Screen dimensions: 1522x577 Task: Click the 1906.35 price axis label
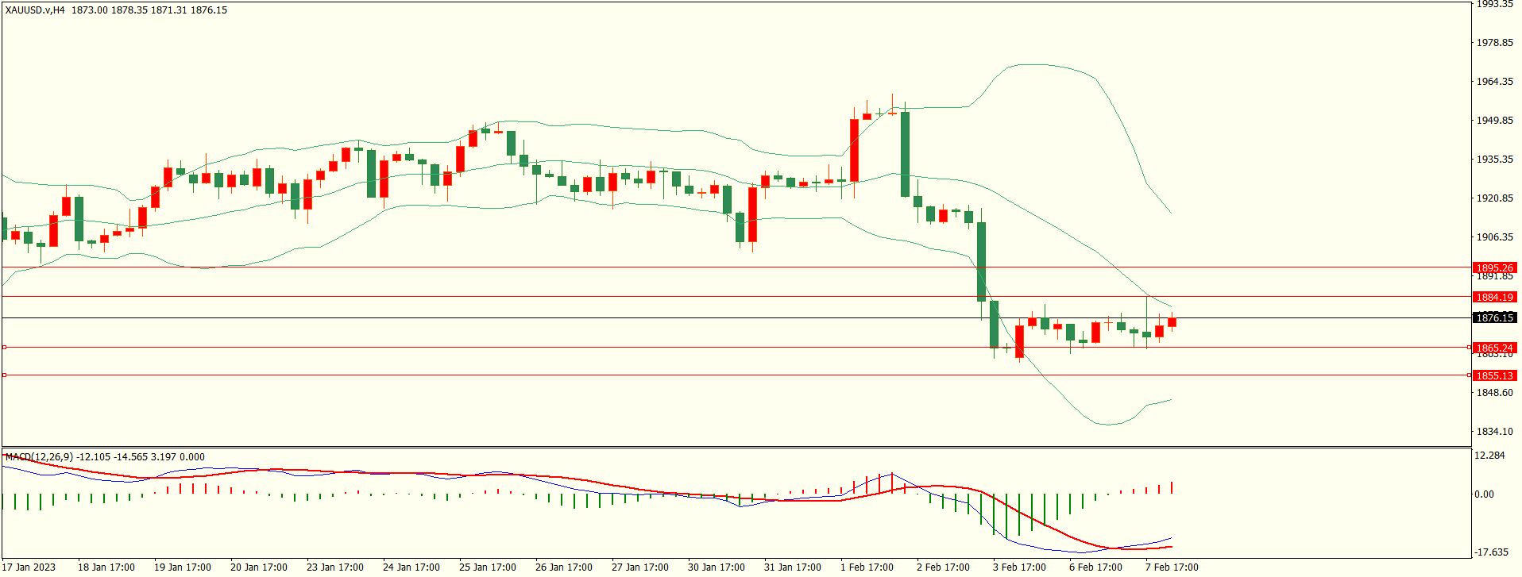tap(1495, 237)
